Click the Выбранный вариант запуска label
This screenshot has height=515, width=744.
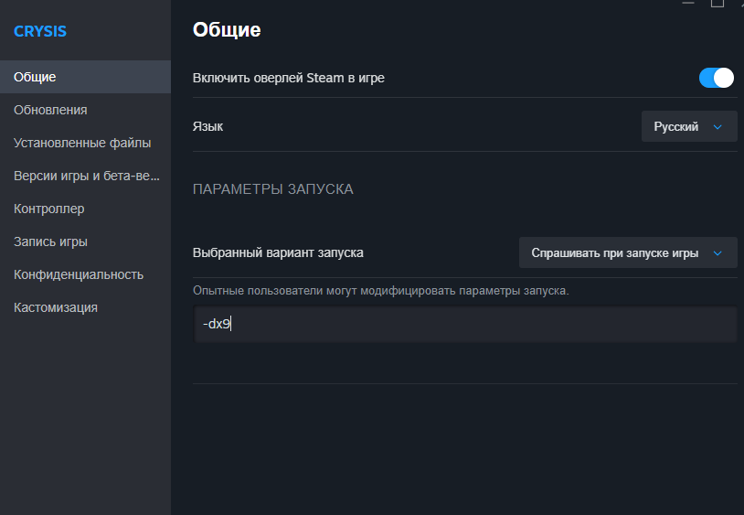point(278,253)
